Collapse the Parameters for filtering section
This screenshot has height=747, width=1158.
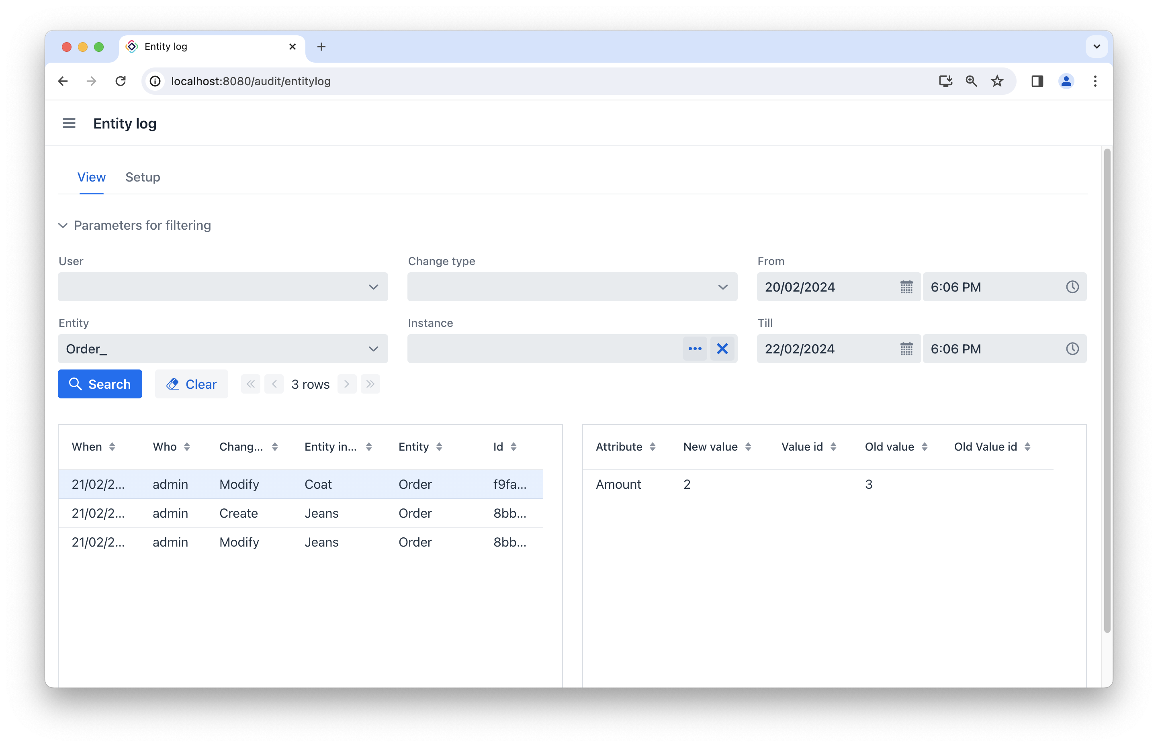point(135,225)
